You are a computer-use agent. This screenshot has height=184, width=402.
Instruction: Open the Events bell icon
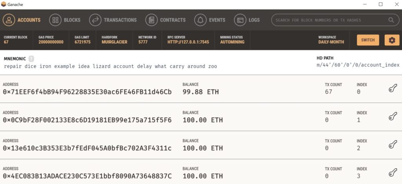point(201,20)
